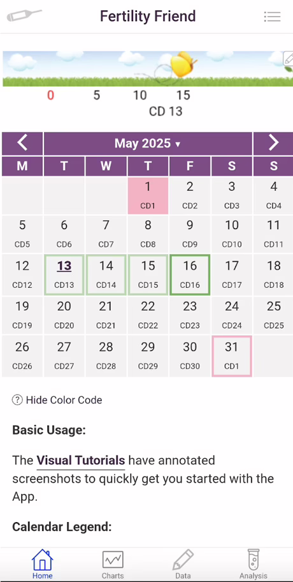Select today May 13 CD13
The height and width of the screenshot is (582, 293).
tap(64, 275)
